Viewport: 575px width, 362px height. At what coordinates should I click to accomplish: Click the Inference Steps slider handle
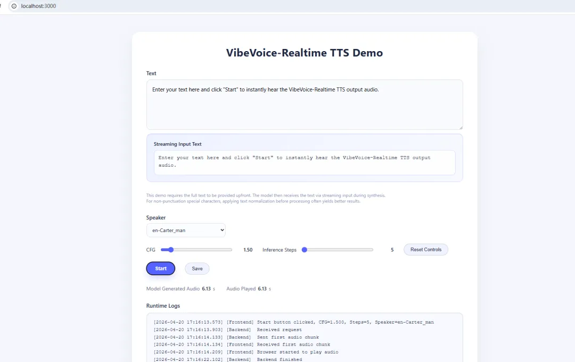[305, 250]
